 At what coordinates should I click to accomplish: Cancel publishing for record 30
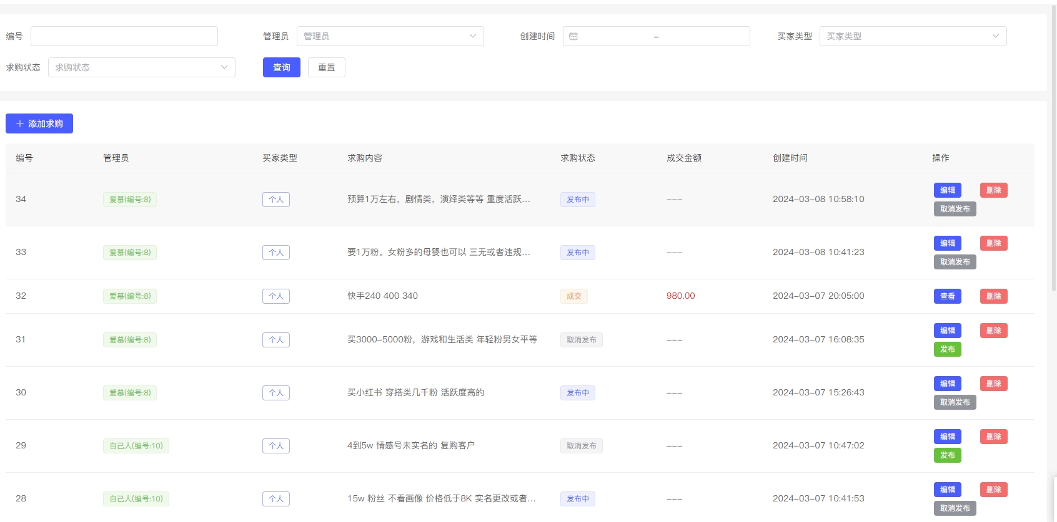pyautogui.click(x=955, y=402)
